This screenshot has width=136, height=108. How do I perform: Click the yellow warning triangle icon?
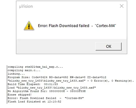coord(29,26)
